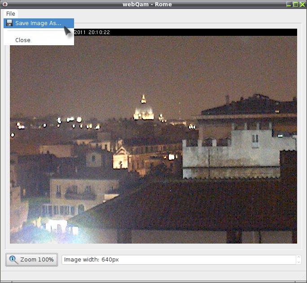The width and height of the screenshot is (307, 283).
Task: Click the webQam - Rome title bar text
Action: click(147, 4)
